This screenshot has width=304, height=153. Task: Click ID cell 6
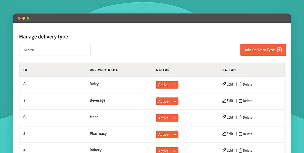click(x=24, y=117)
